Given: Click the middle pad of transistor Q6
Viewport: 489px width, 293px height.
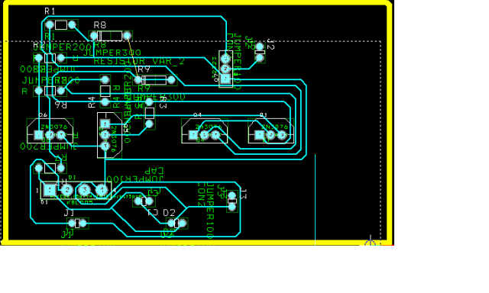Looking at the screenshot, I should [50, 135].
